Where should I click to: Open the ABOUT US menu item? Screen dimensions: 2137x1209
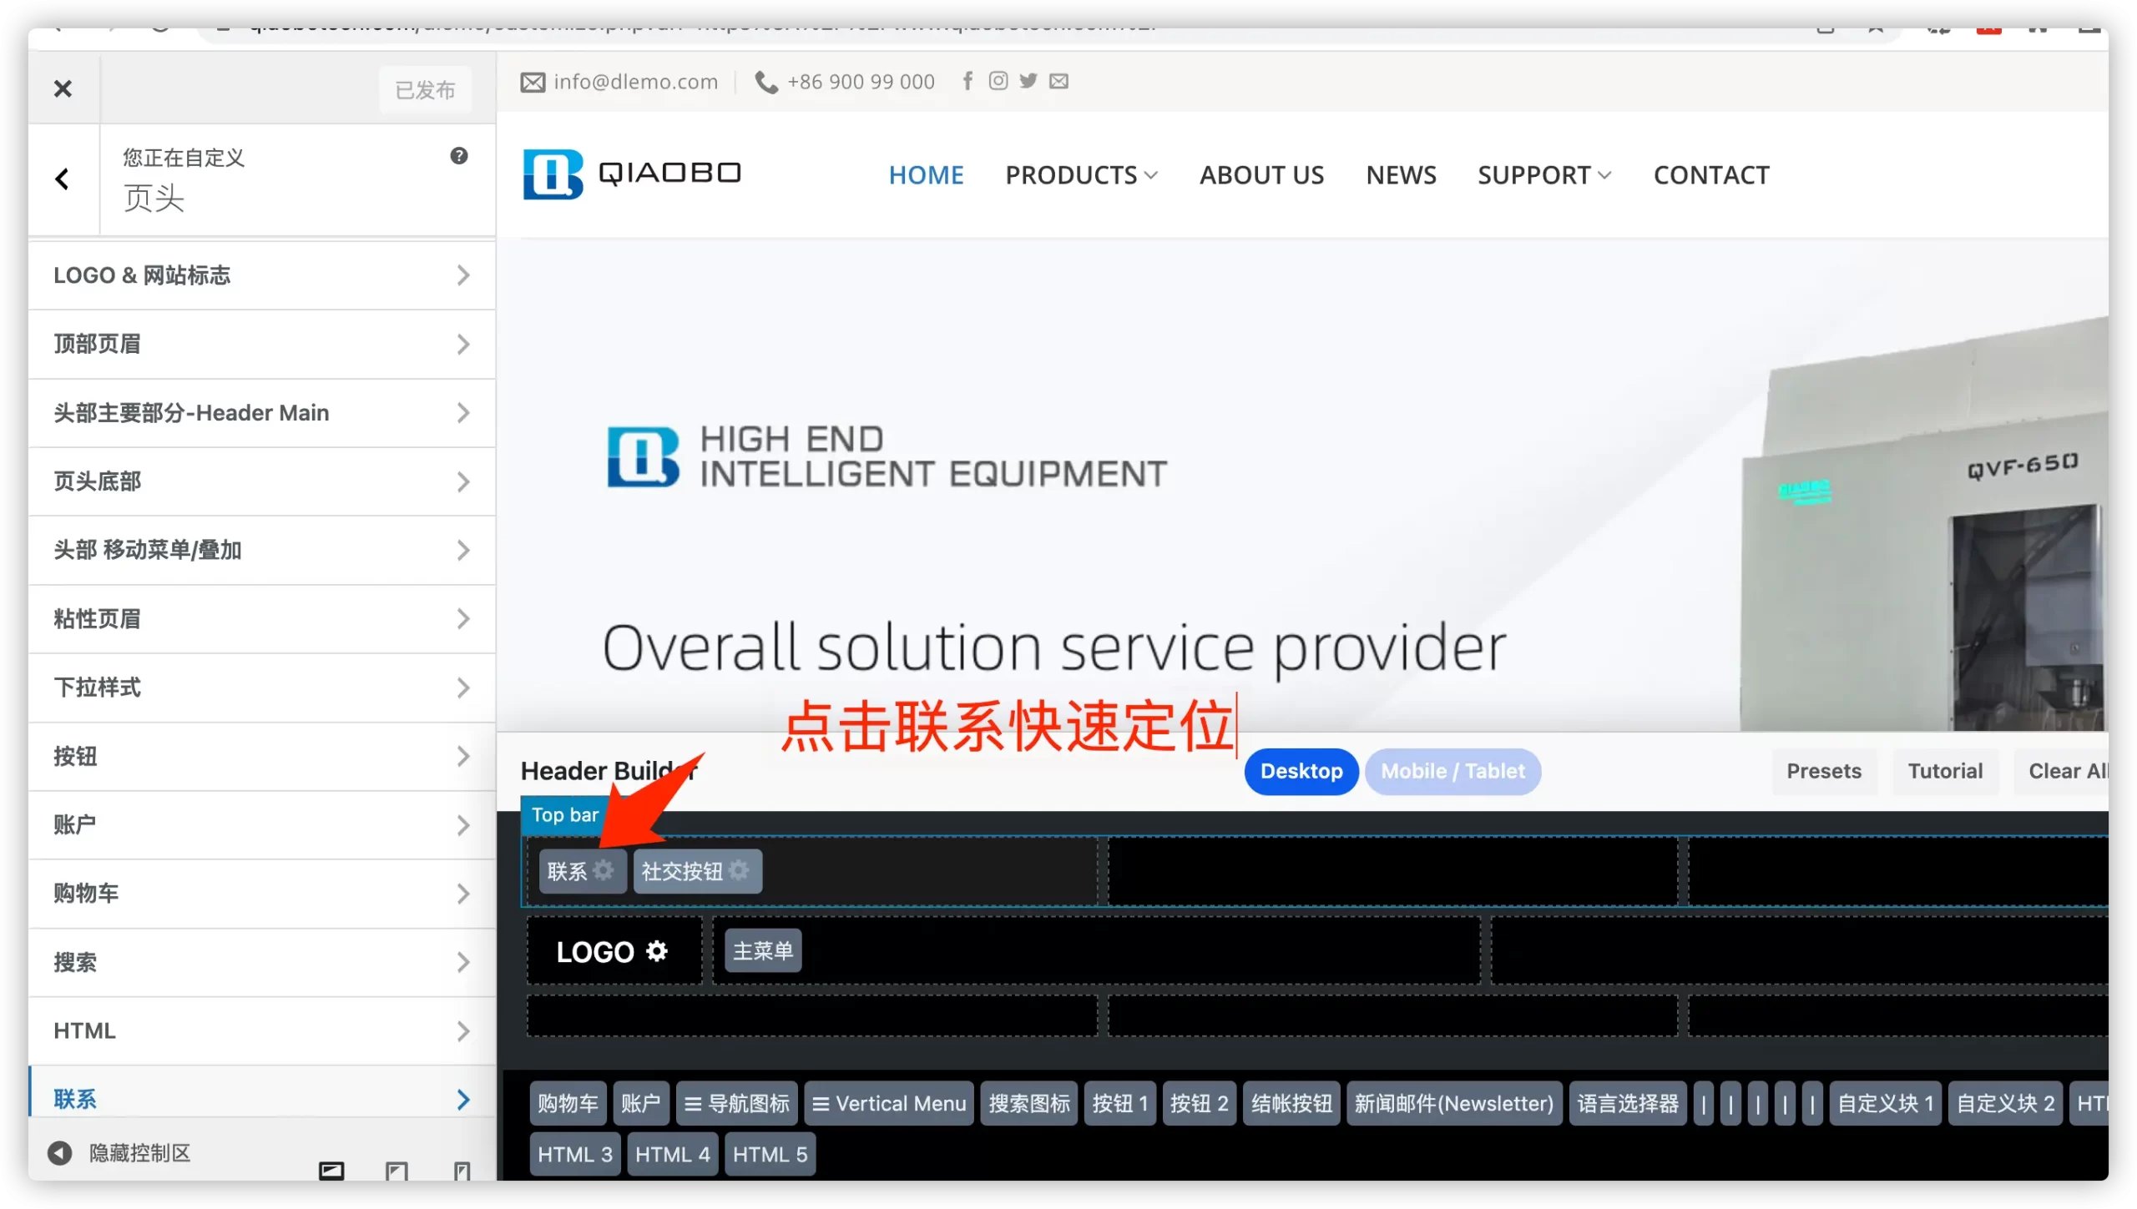(x=1261, y=175)
